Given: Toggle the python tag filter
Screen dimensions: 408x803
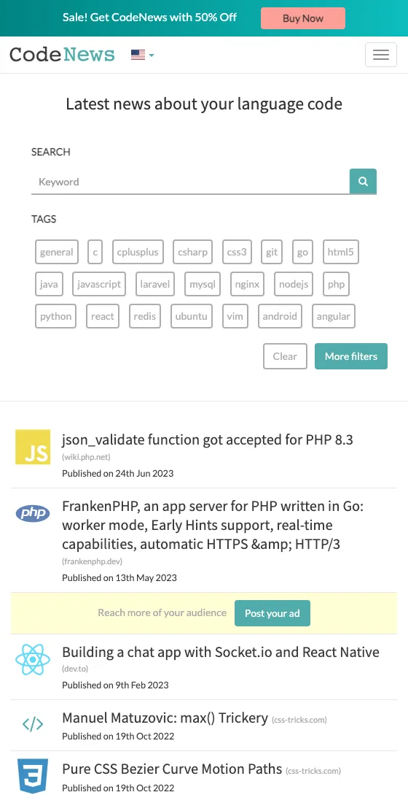Looking at the screenshot, I should click(x=55, y=316).
